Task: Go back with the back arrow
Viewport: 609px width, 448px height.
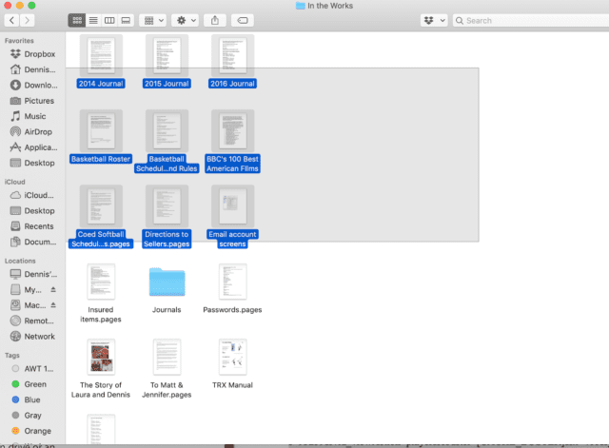Action: click(11, 20)
